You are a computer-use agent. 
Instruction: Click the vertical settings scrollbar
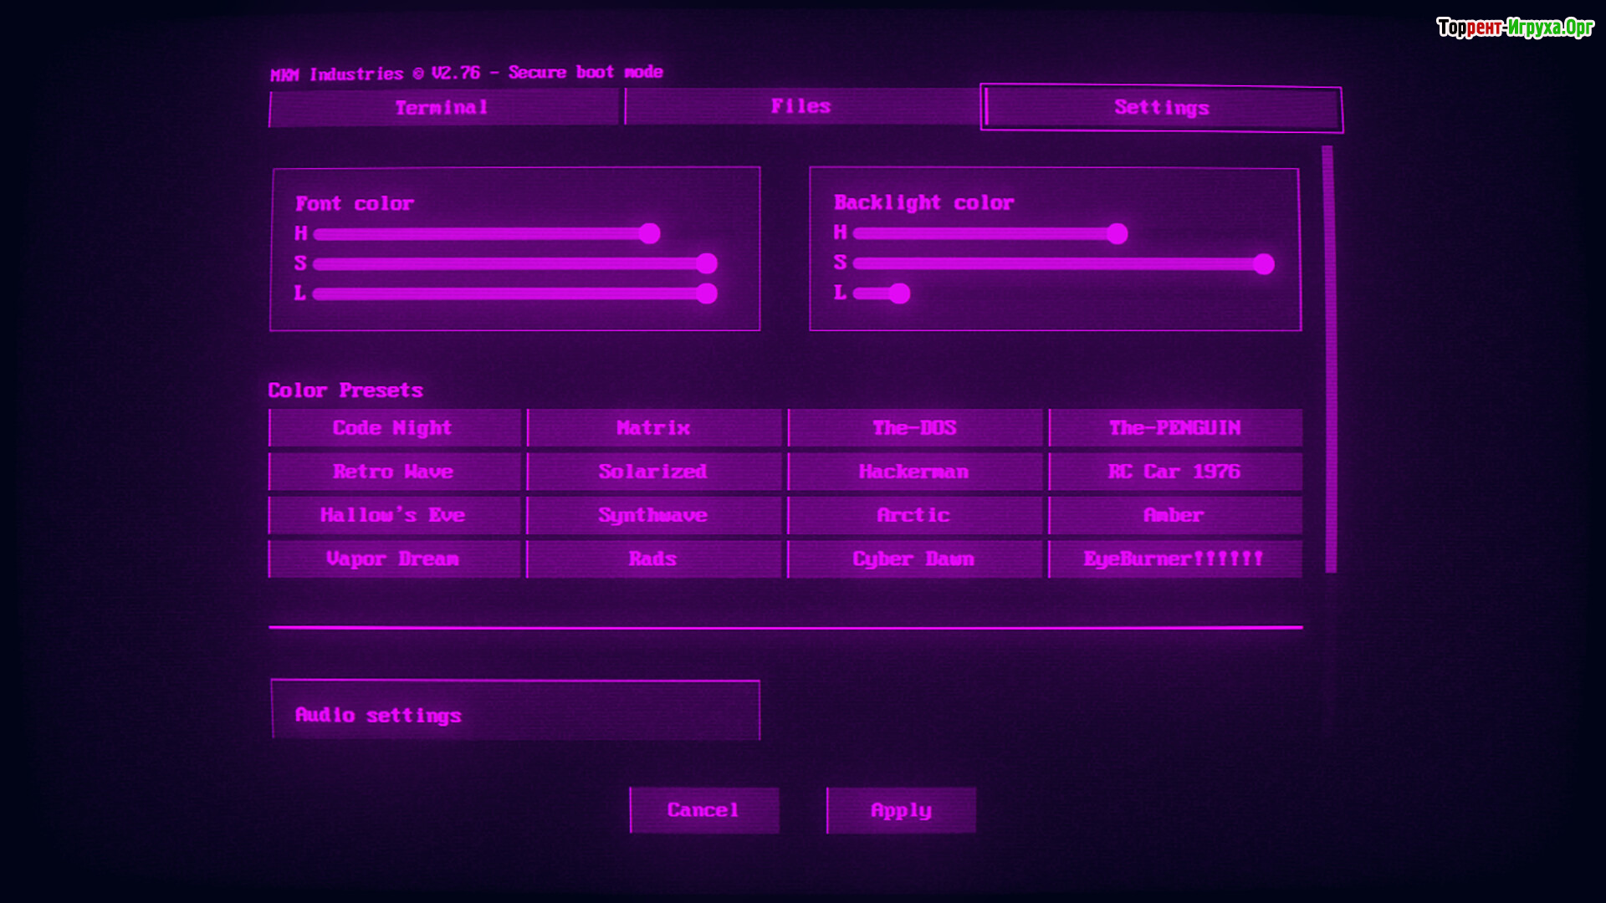pos(1329,360)
